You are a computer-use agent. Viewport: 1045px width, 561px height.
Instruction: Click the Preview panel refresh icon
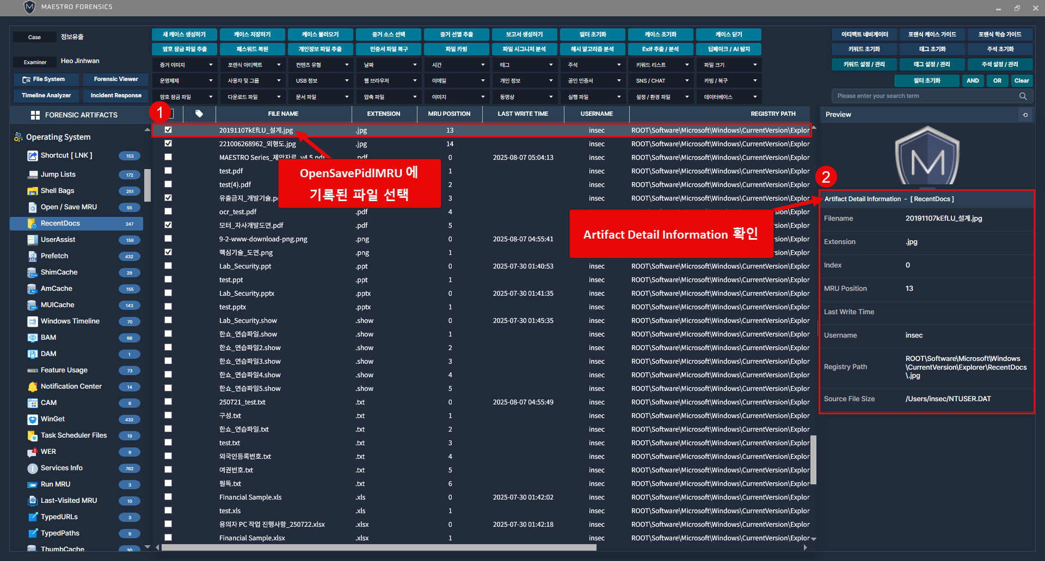pyautogui.click(x=1025, y=115)
